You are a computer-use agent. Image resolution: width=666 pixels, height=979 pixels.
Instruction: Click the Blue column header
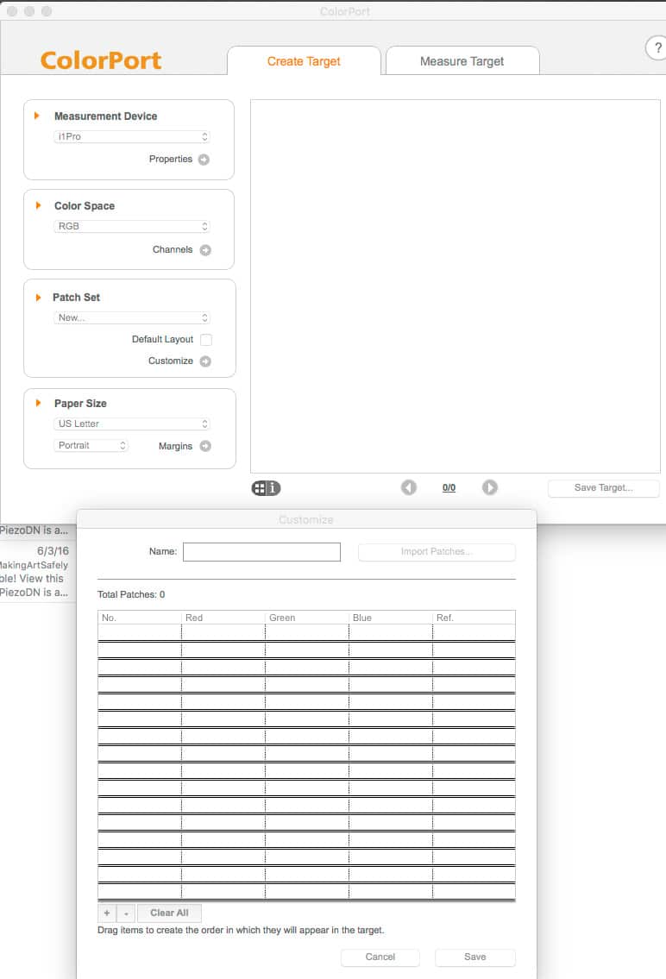pyautogui.click(x=390, y=618)
